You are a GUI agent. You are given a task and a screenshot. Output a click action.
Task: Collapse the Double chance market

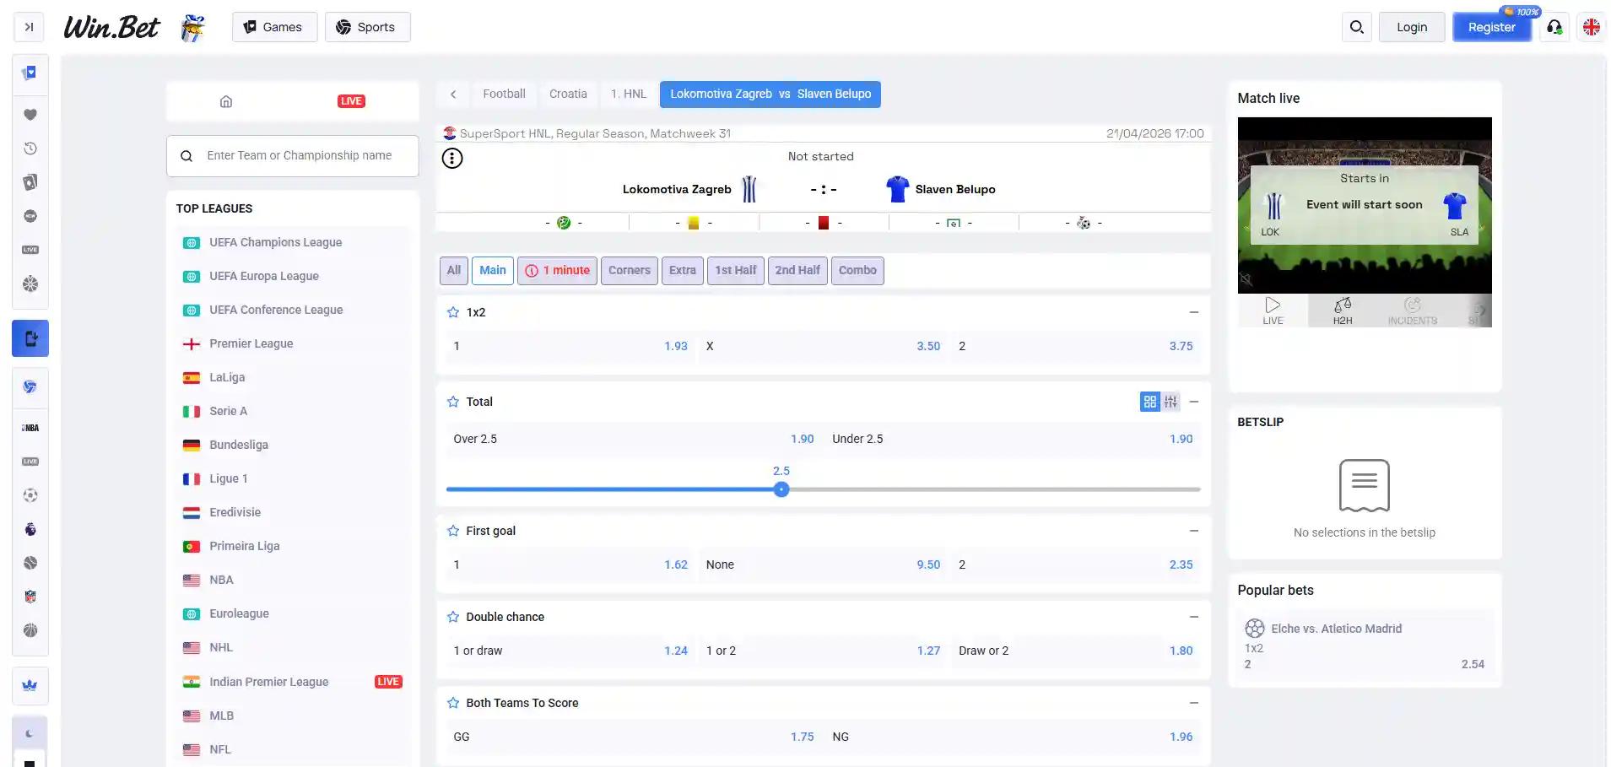pos(1194,617)
